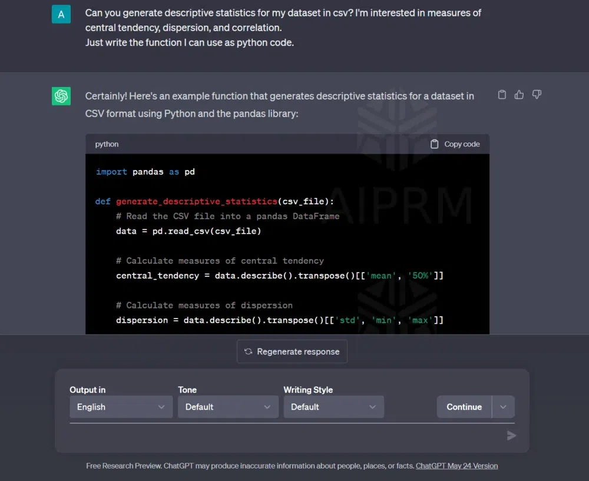
Task: Click the generate_descriptive_statistics function name
Action: tap(196, 201)
